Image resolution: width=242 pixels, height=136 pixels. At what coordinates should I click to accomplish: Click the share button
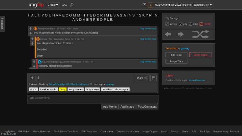pos(142,78)
